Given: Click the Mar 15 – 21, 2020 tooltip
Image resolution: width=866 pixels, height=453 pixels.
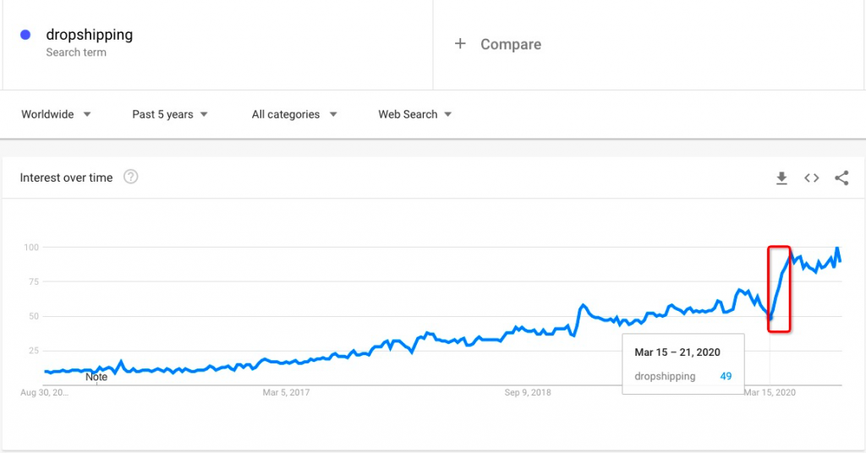Looking at the screenshot, I should [683, 363].
